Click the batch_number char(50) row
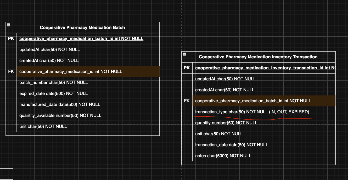348x180 pixels. click(x=54, y=82)
